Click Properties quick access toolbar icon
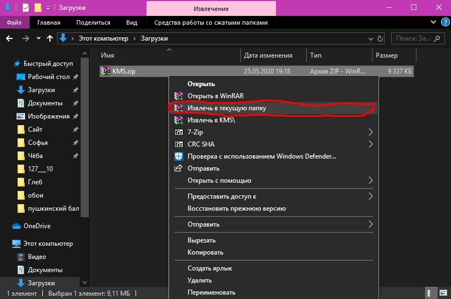The image size is (451, 299). [x=26, y=8]
